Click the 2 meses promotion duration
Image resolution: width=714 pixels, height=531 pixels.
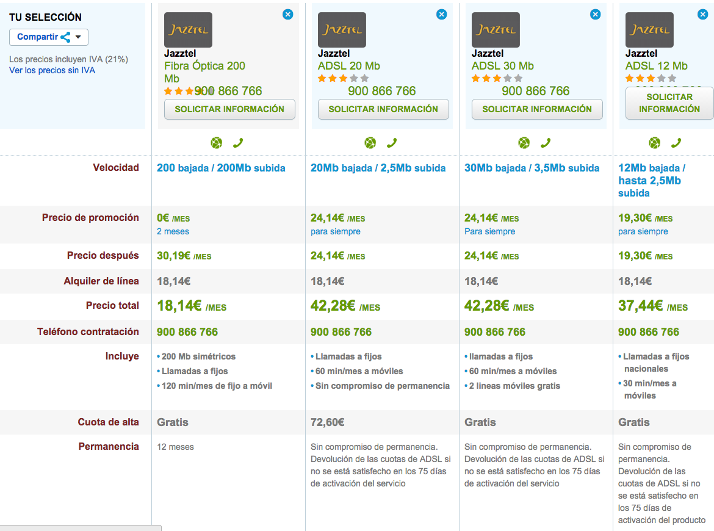173,231
